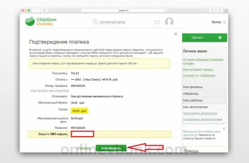Click the browser share icon
This screenshot has height=163, width=249.
pyautogui.click(x=212, y=10)
